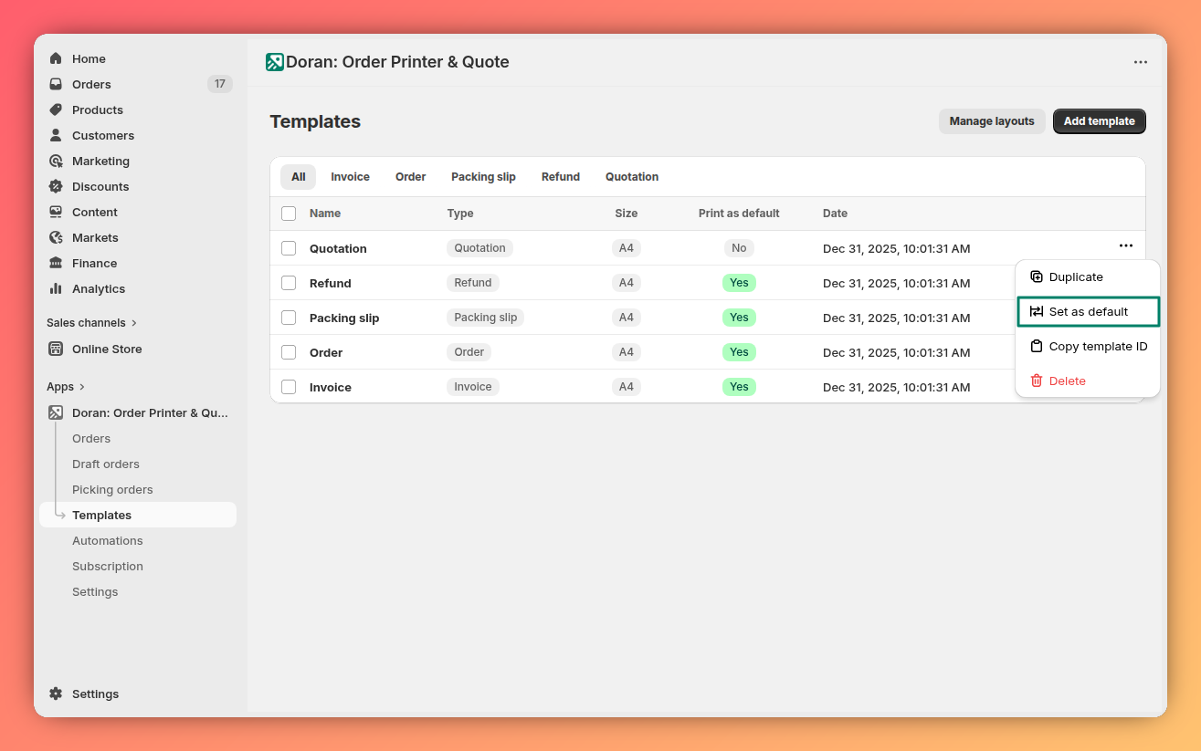Open Subscription in app submenu
1201x751 pixels.
pyautogui.click(x=108, y=566)
